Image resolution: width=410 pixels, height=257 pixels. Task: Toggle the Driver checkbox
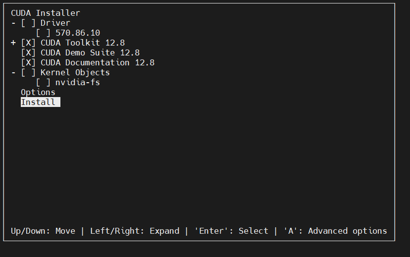(28, 23)
